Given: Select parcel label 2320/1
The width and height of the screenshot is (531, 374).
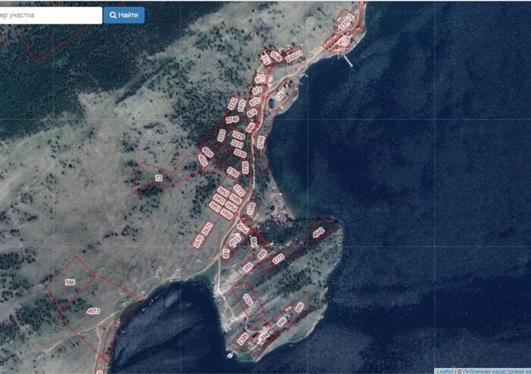Looking at the screenshot, I should click(294, 56).
